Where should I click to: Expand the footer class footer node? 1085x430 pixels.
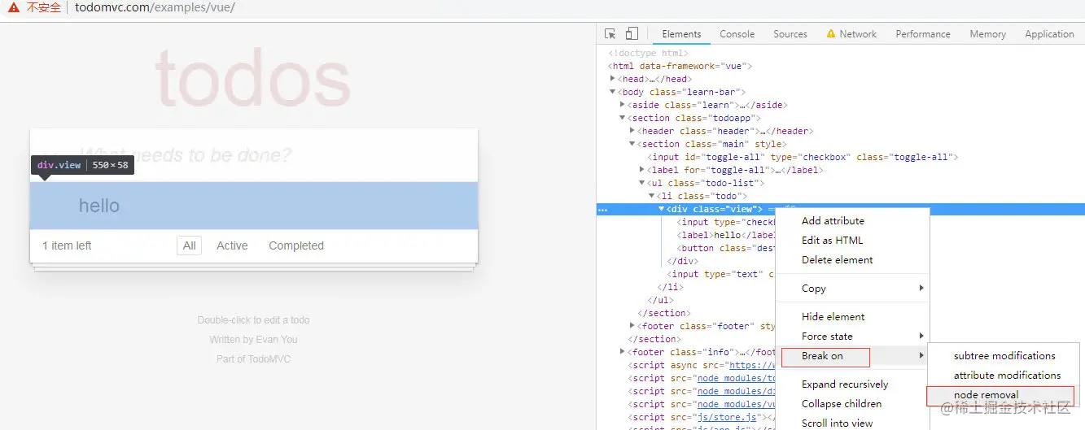[x=632, y=326]
